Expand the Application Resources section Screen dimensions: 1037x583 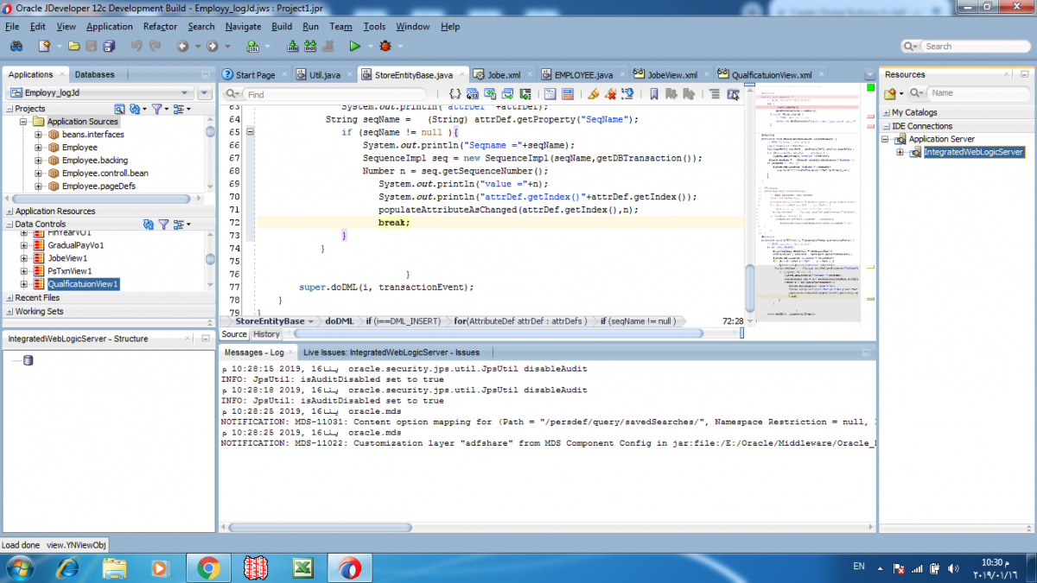coord(10,212)
